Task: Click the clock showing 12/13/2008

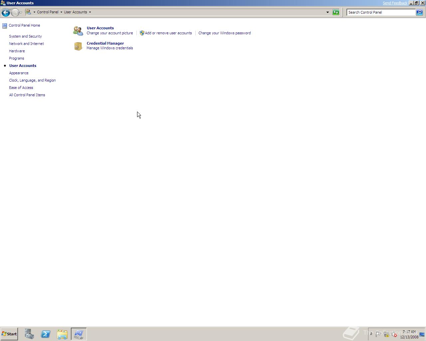Action: tap(409, 334)
